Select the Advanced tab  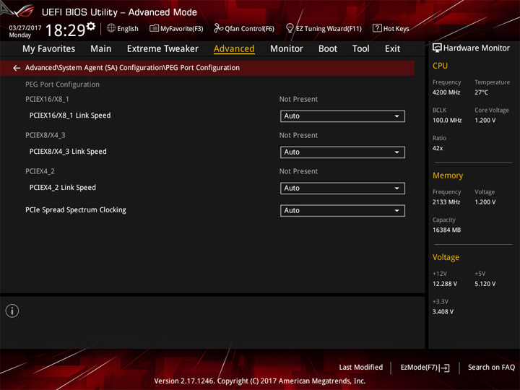pos(234,49)
